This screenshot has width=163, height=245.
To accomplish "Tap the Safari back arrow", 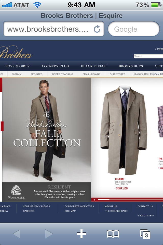I will coord(17,234).
